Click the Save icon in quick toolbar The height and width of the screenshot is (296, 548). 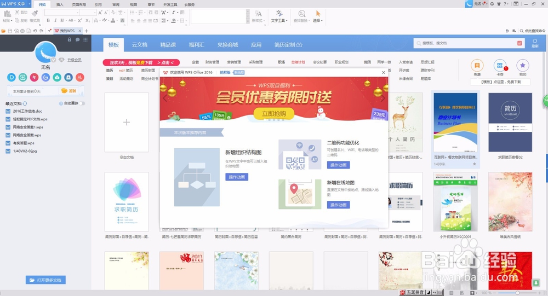pyautogui.click(x=10, y=31)
